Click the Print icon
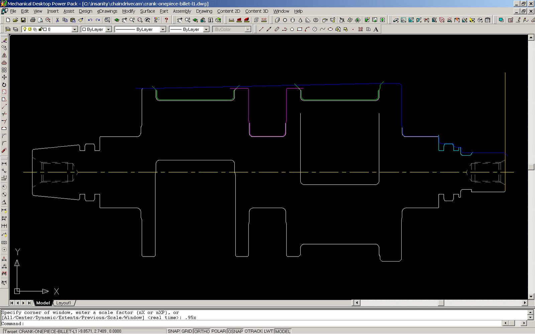This screenshot has height=334, width=535. [x=32, y=20]
